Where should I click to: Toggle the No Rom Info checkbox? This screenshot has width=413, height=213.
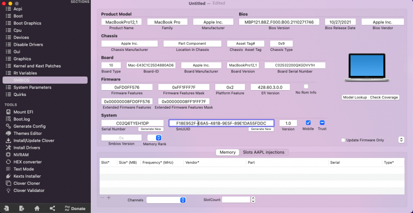(x=306, y=86)
